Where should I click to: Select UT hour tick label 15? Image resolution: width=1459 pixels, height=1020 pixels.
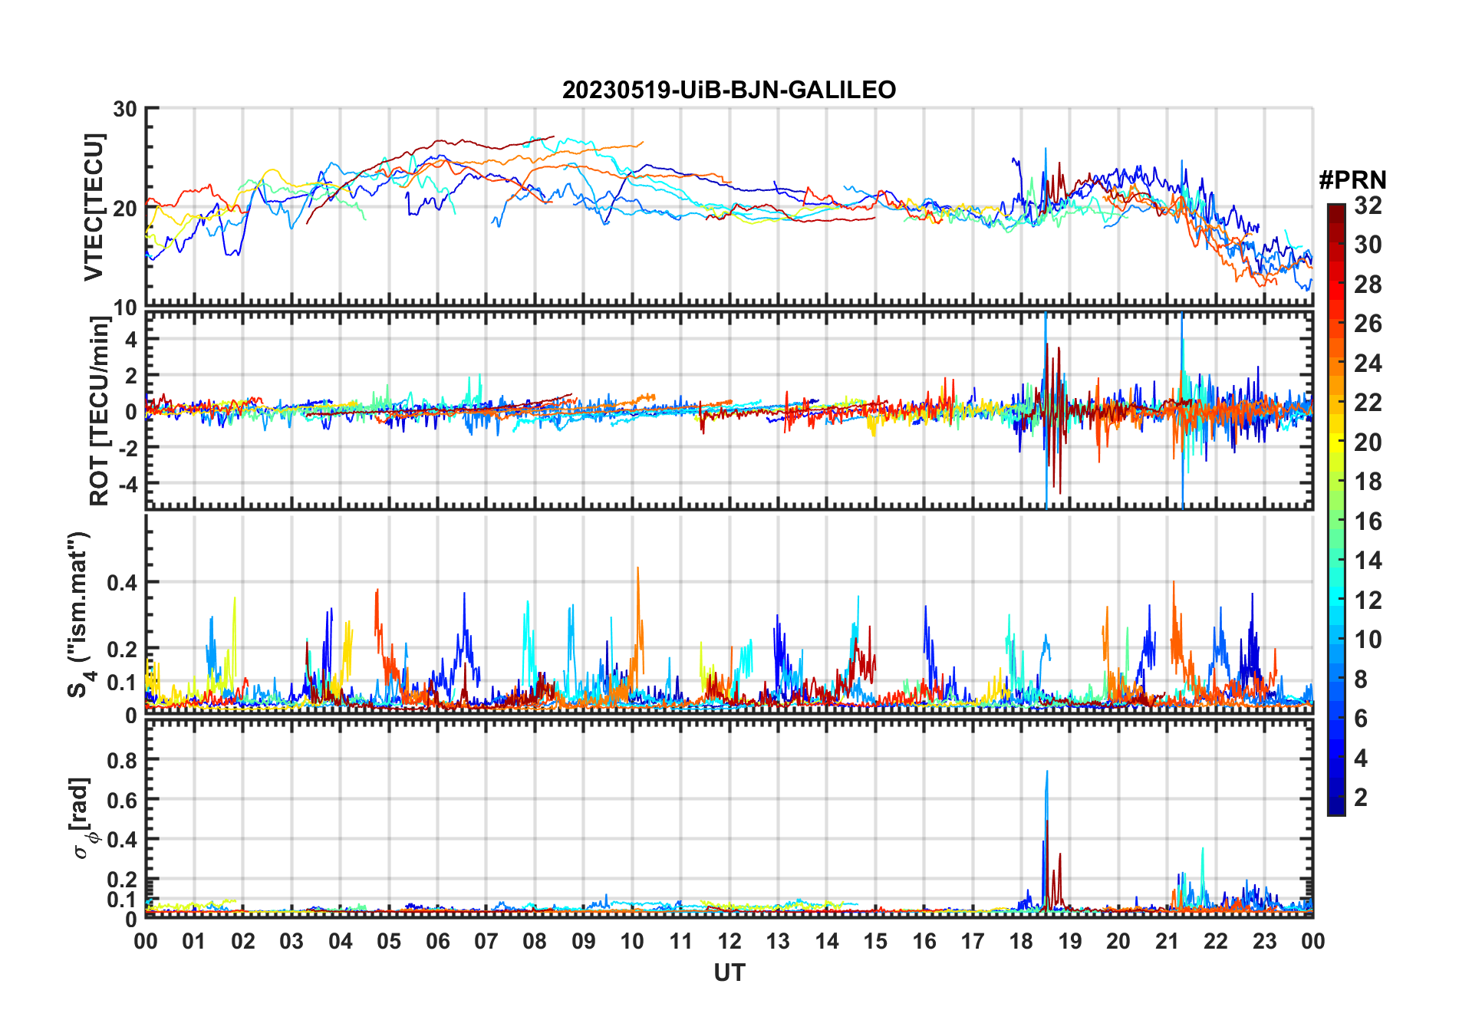point(875,941)
